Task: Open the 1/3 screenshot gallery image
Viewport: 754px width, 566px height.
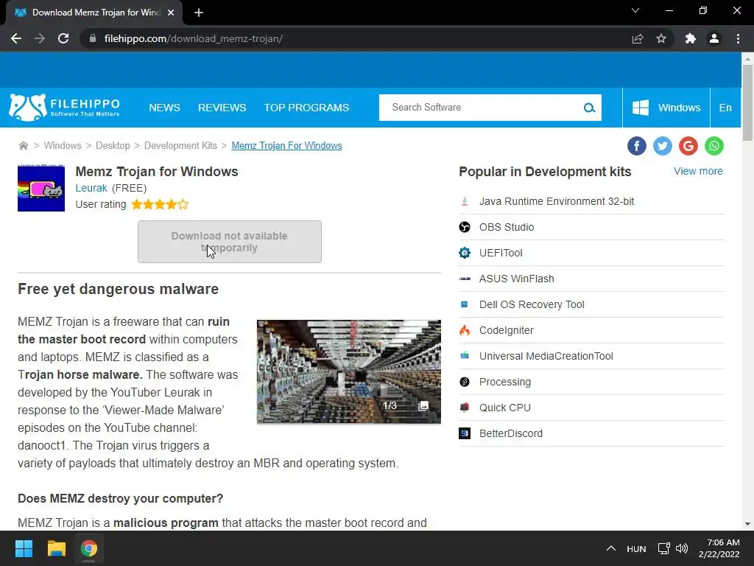Action: tap(348, 371)
